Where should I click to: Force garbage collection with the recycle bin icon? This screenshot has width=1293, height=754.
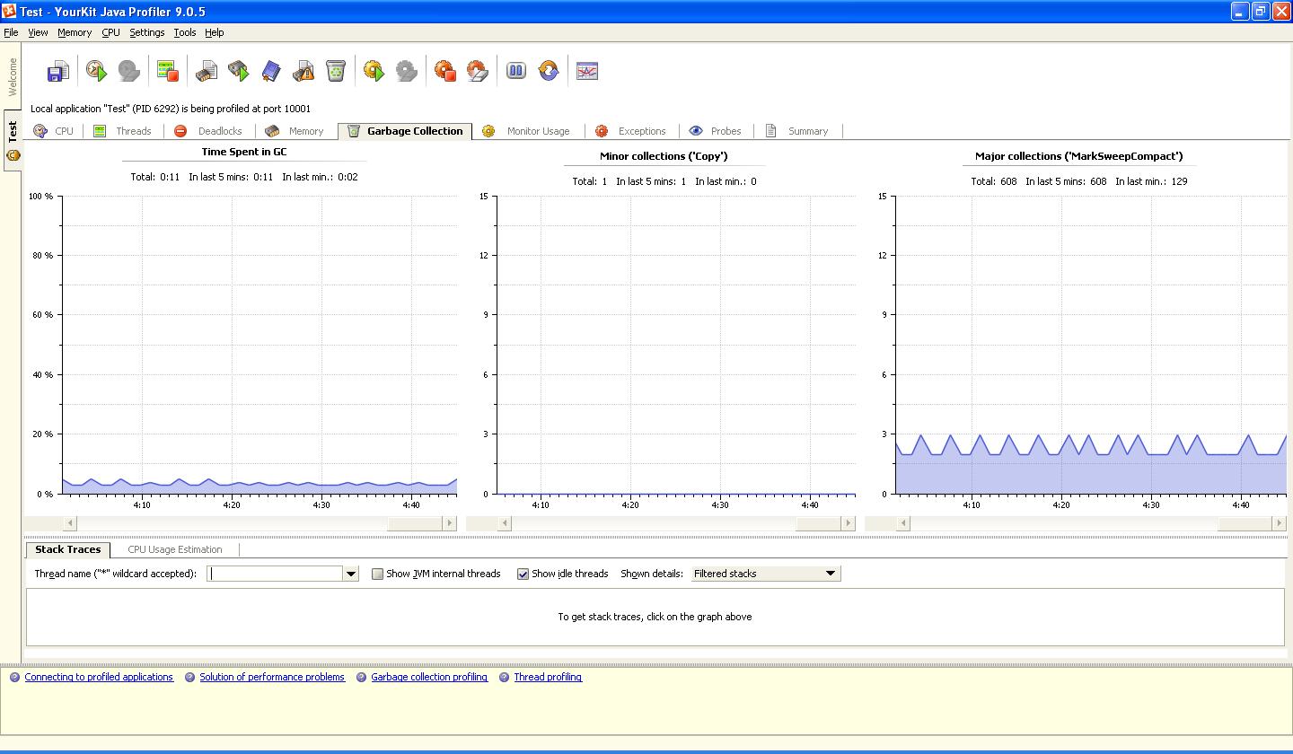(335, 71)
